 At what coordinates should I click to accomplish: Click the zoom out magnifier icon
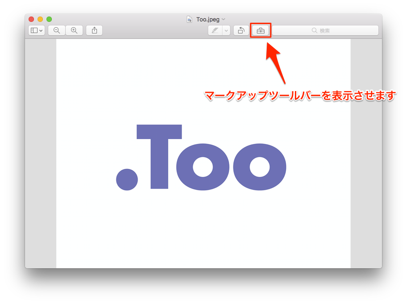point(57,30)
